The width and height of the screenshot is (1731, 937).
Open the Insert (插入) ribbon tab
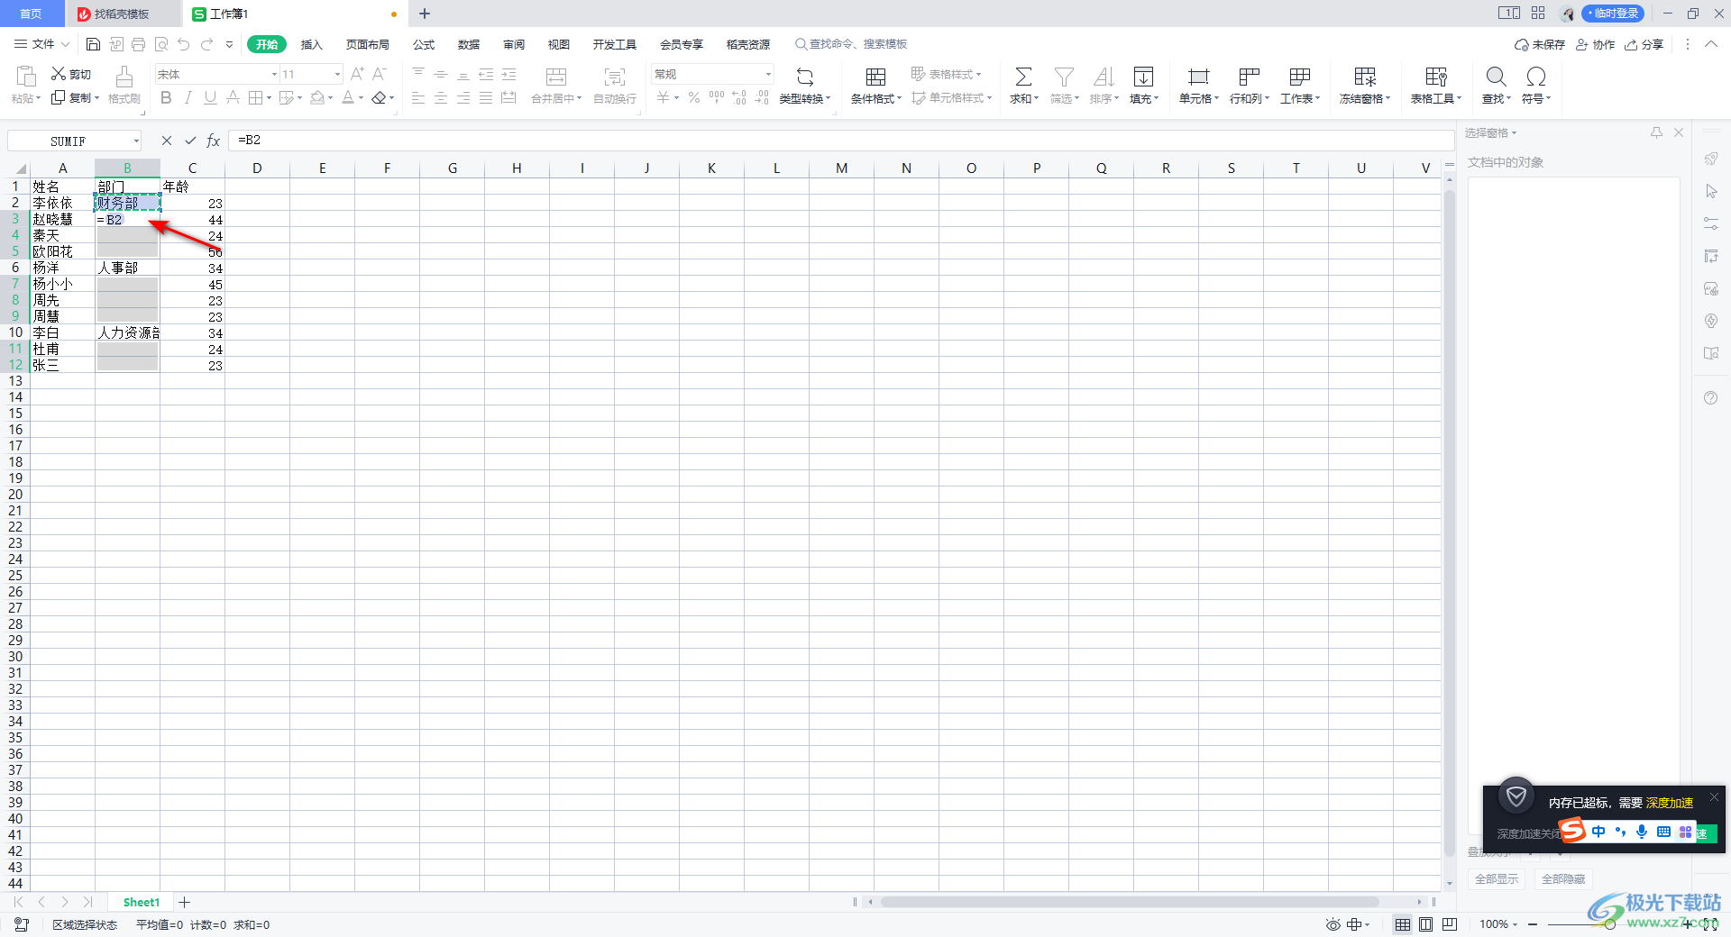click(311, 44)
